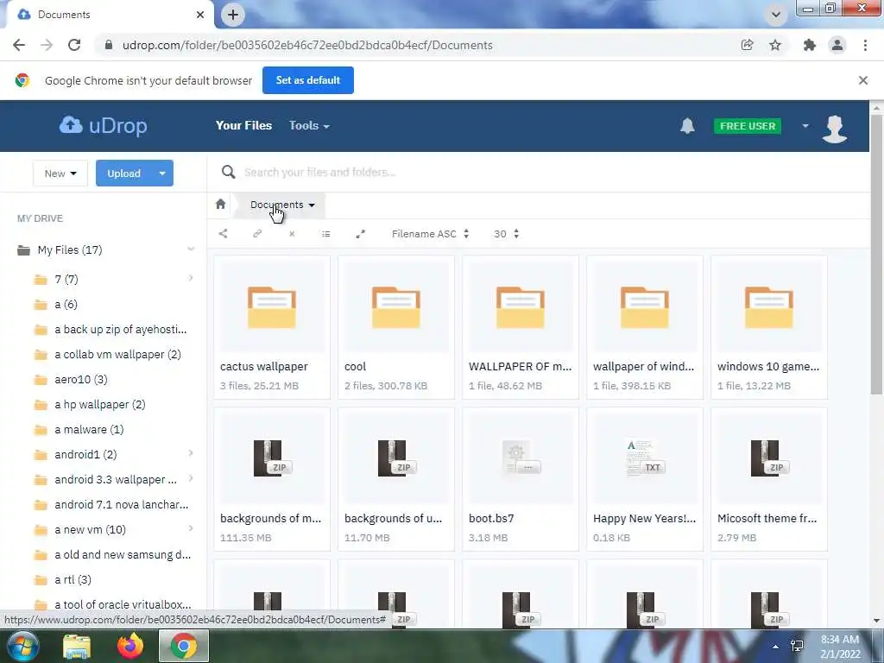884x663 pixels.
Task: Bookmark this page with star icon
Action: pos(775,45)
